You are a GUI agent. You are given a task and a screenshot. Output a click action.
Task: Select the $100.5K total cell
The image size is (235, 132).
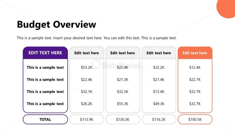click(x=195, y=119)
